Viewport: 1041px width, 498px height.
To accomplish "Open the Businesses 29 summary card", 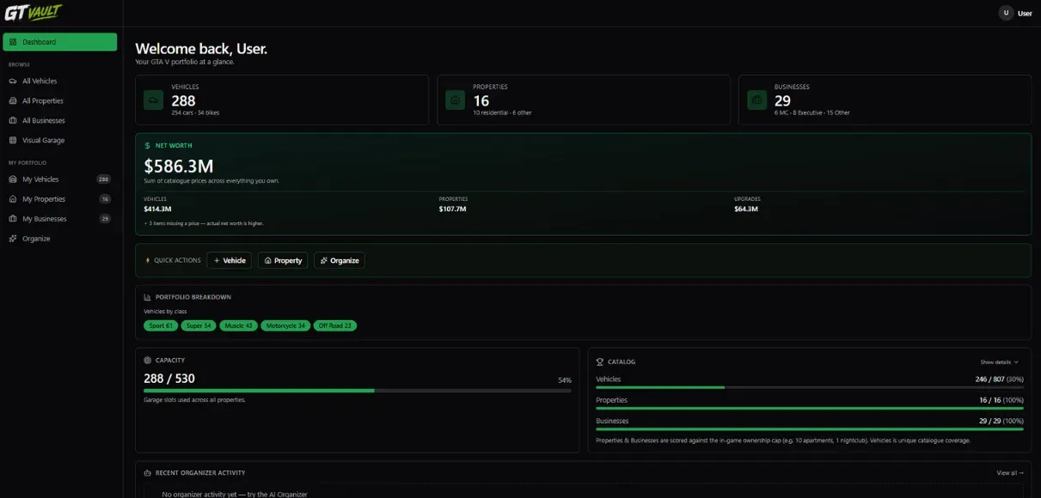I will click(885, 100).
